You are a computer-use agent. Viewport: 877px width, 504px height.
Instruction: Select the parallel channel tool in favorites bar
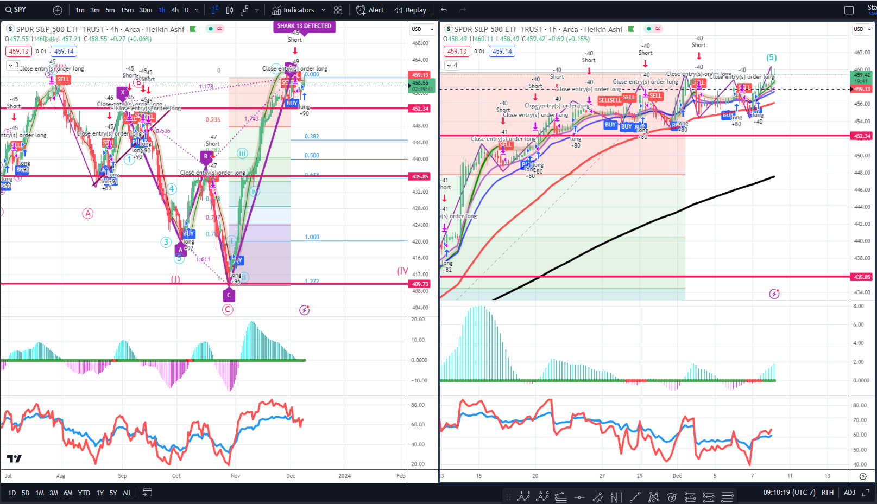tap(598, 497)
